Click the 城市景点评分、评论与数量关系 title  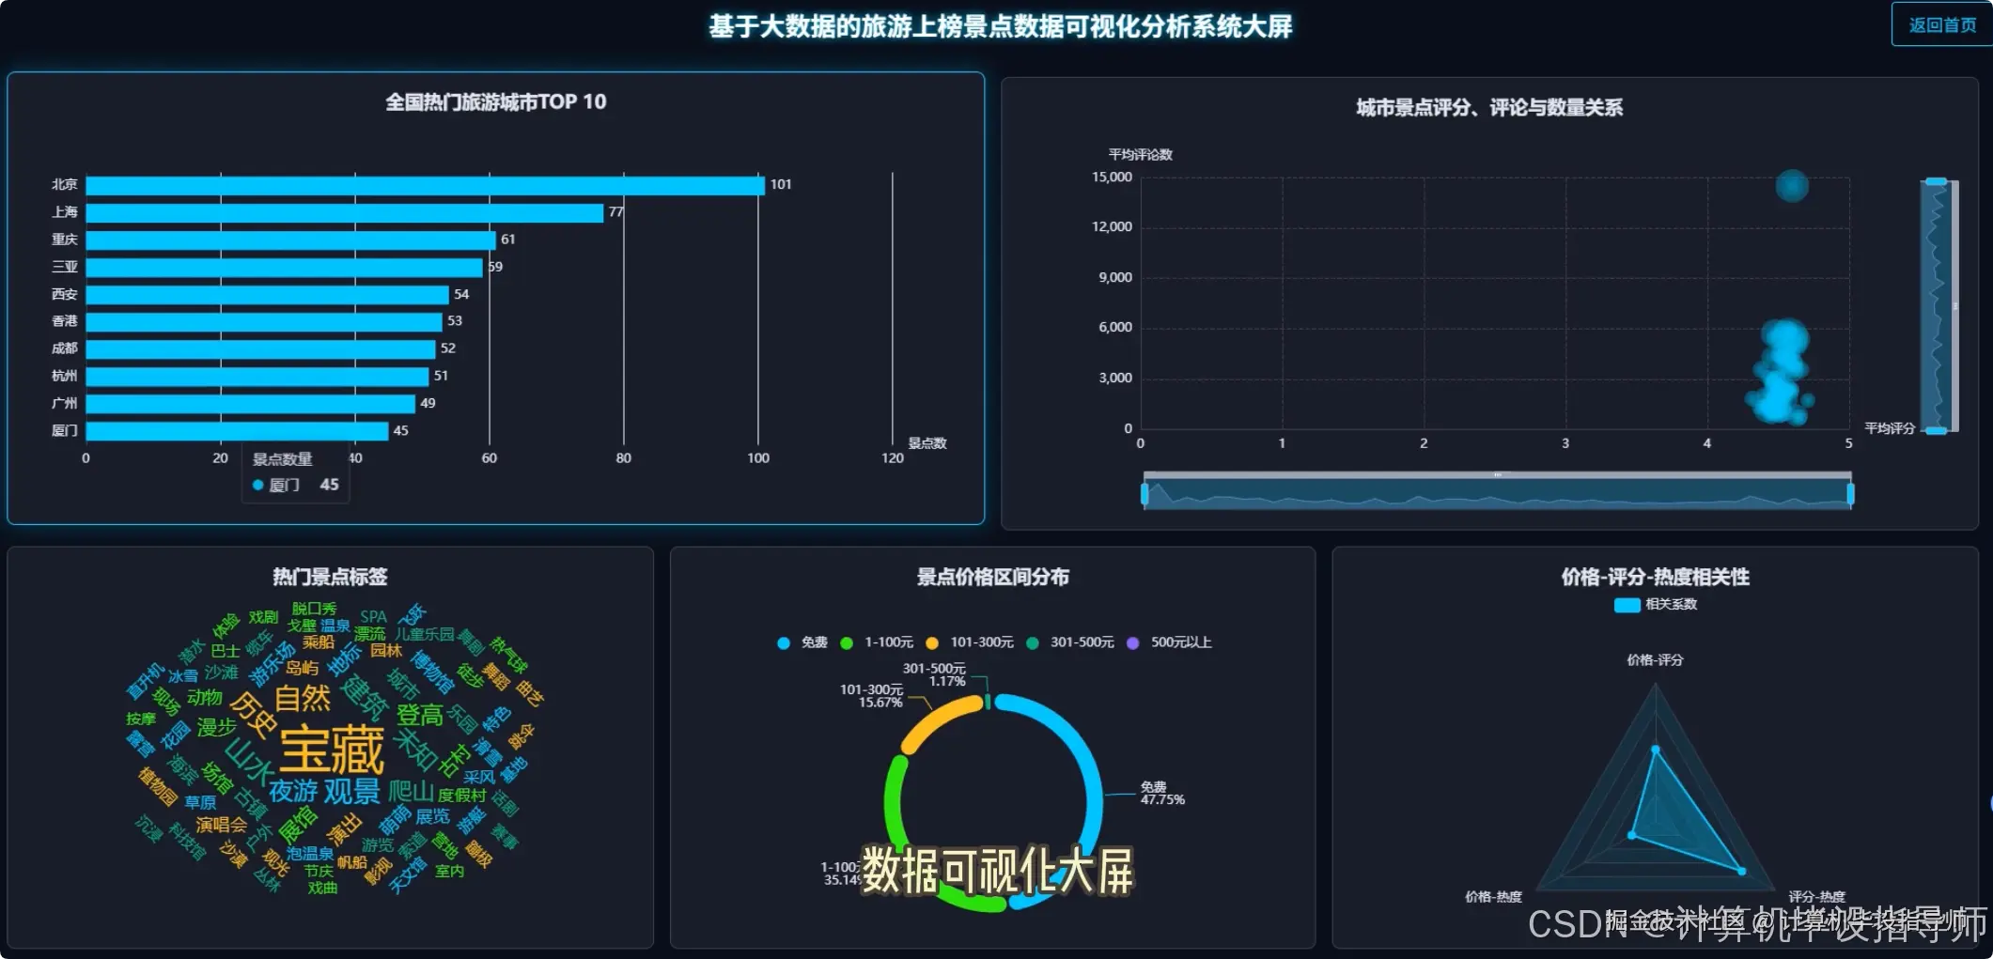point(1489,108)
